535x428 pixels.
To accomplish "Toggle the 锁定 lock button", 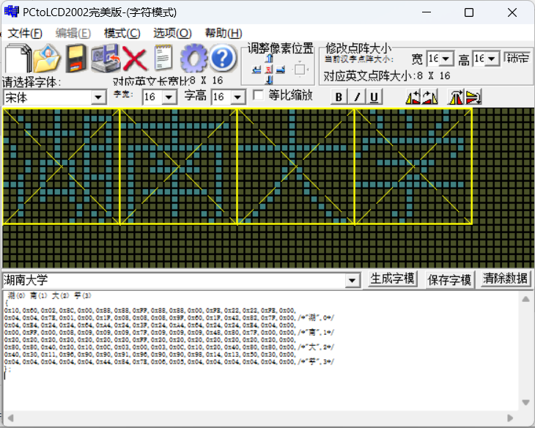I will [517, 59].
